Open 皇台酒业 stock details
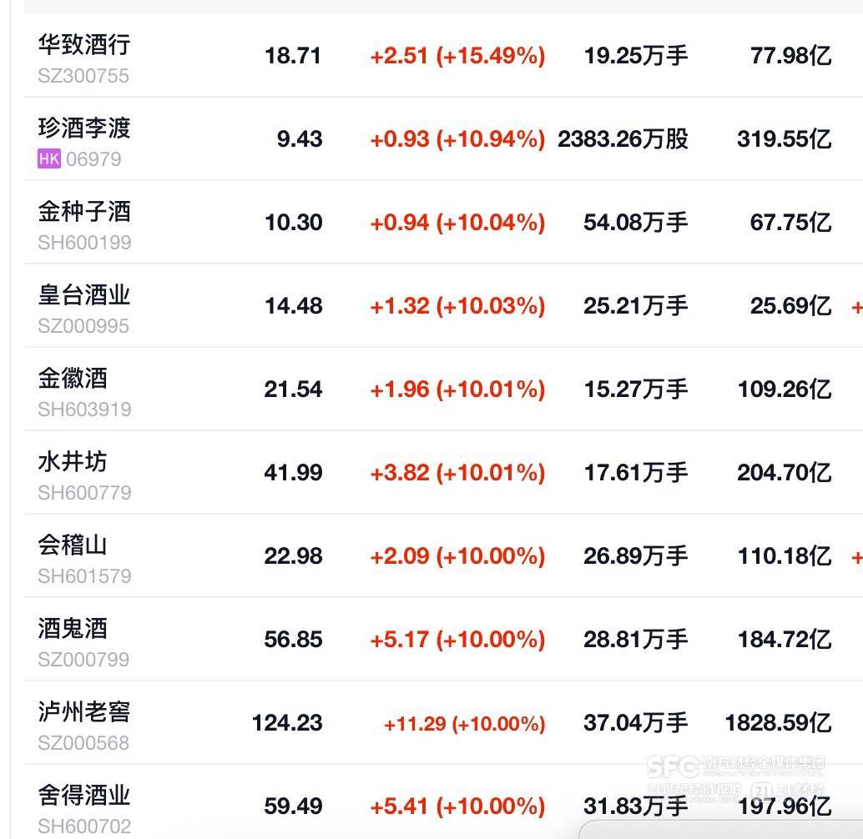The width and height of the screenshot is (863, 839). pos(84,294)
